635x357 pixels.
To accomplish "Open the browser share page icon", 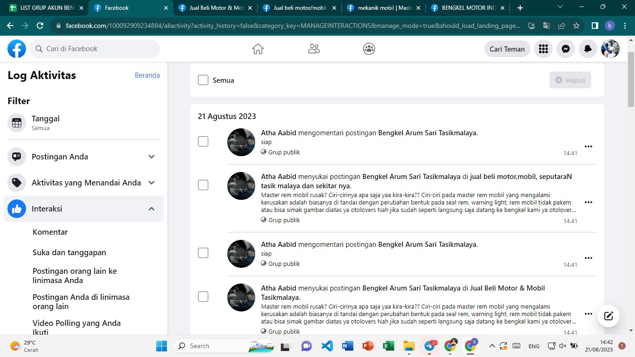I will (562, 26).
